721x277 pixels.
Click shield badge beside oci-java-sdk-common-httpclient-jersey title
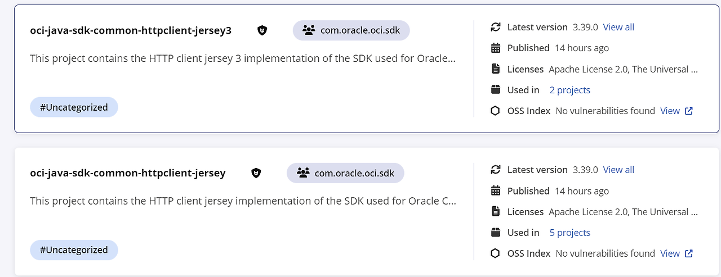pos(256,173)
